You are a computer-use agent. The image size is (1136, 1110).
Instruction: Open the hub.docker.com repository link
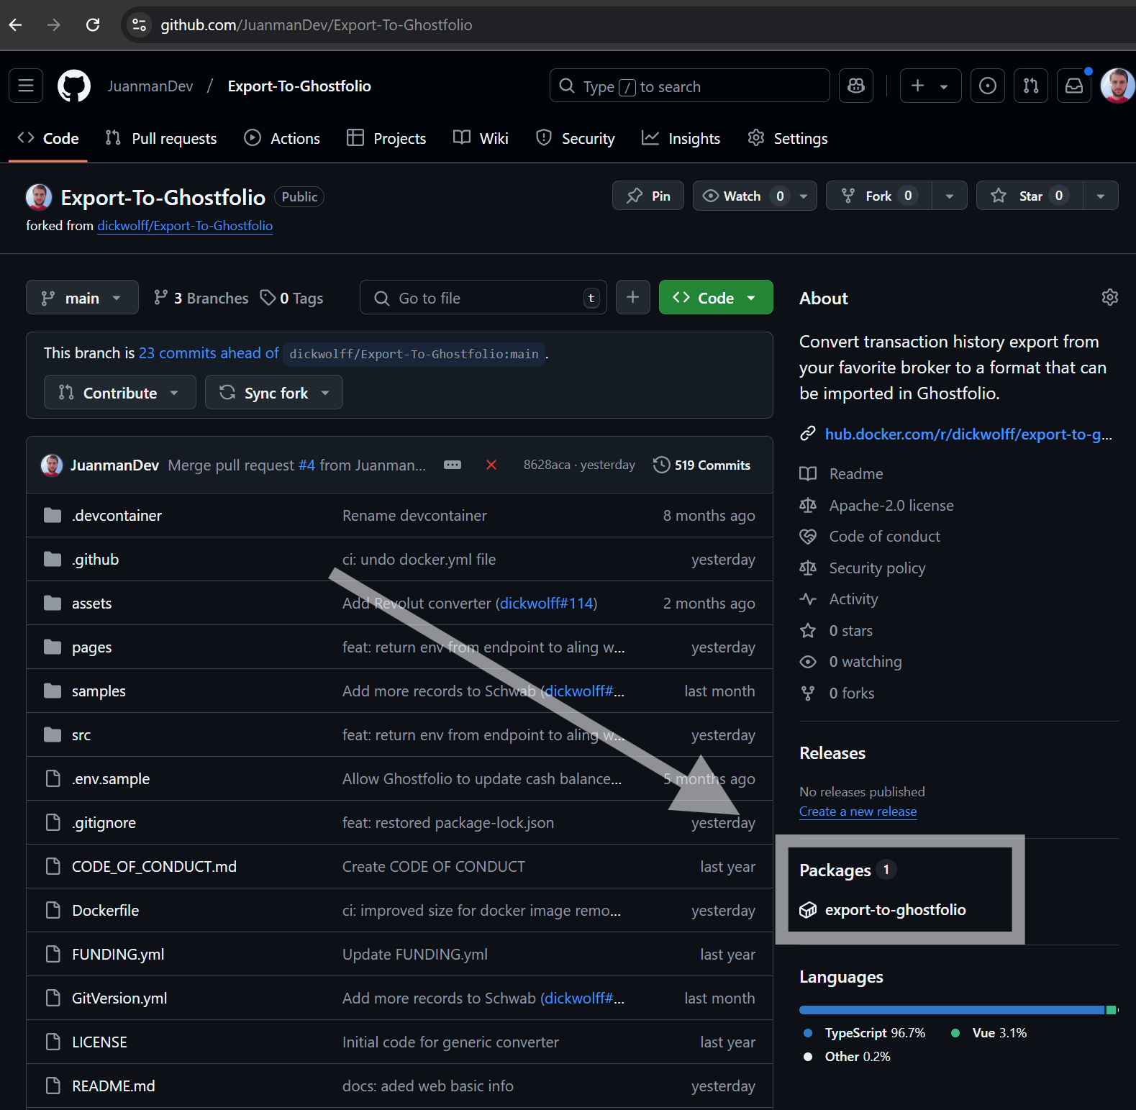click(x=968, y=434)
